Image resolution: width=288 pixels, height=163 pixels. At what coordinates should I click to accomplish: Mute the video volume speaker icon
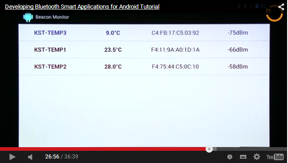coord(30,157)
